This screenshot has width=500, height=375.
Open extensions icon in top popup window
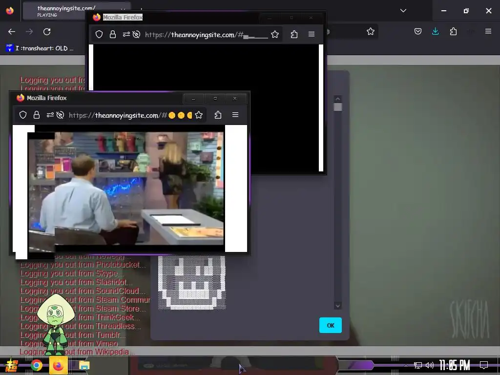(294, 34)
